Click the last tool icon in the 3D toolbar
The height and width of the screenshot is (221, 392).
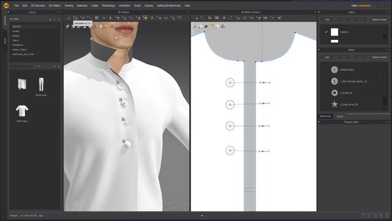pyautogui.click(x=179, y=18)
